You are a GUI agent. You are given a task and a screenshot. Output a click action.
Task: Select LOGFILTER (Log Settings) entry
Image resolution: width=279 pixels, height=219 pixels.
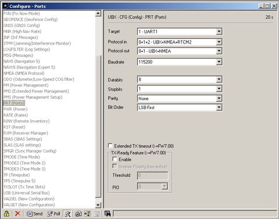coord(27,49)
